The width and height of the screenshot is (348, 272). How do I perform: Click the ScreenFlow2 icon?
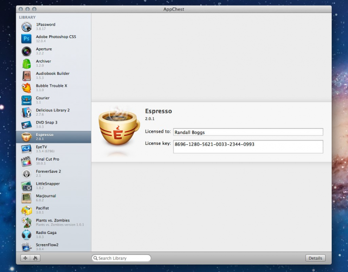coord(26,246)
